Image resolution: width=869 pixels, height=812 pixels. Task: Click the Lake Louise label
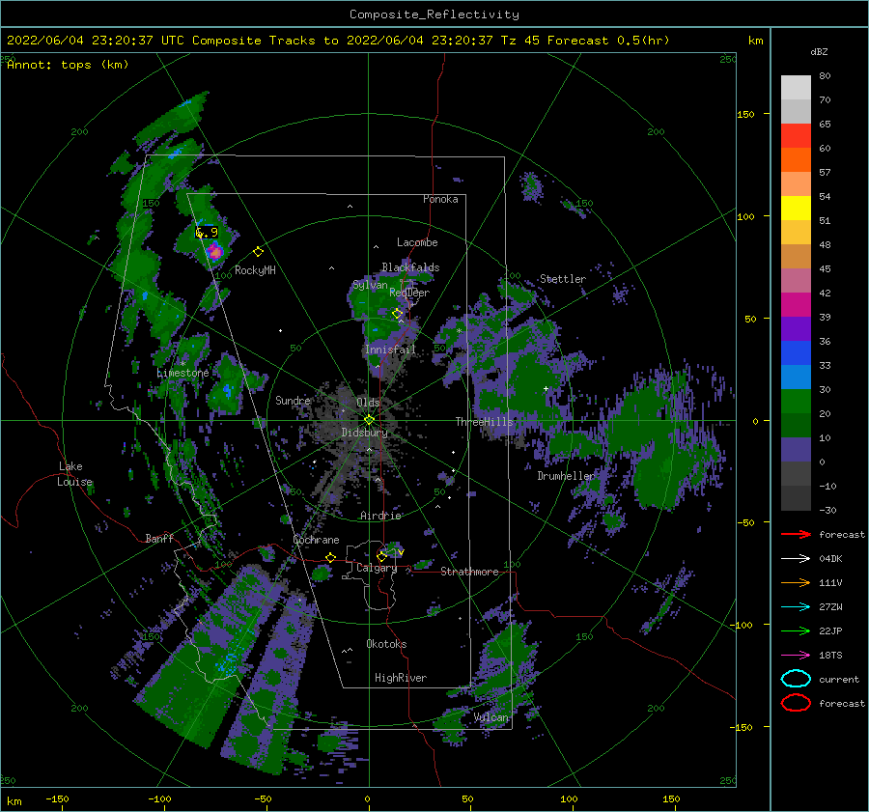tap(75, 474)
